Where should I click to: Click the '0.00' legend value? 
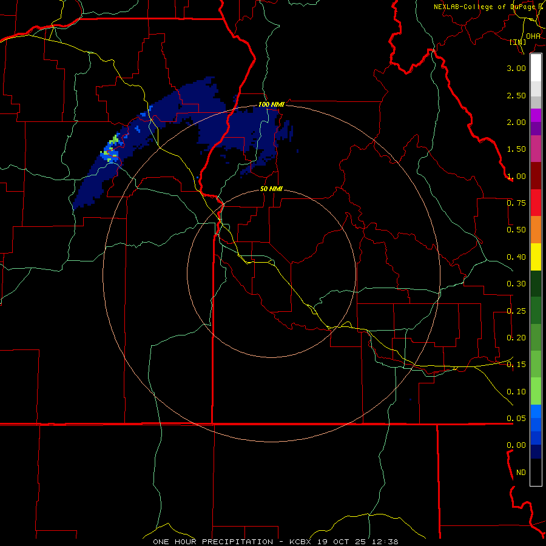point(516,445)
